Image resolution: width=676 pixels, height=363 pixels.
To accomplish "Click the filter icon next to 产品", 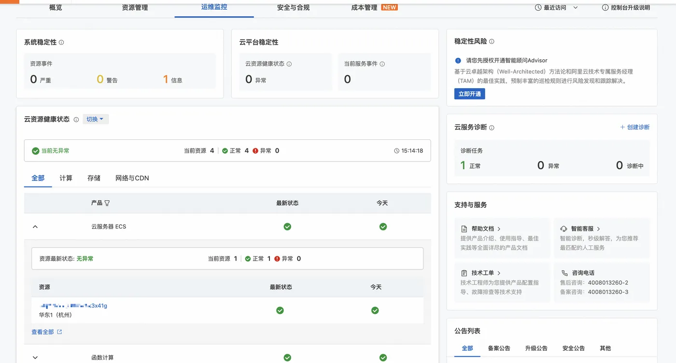I will tap(107, 203).
